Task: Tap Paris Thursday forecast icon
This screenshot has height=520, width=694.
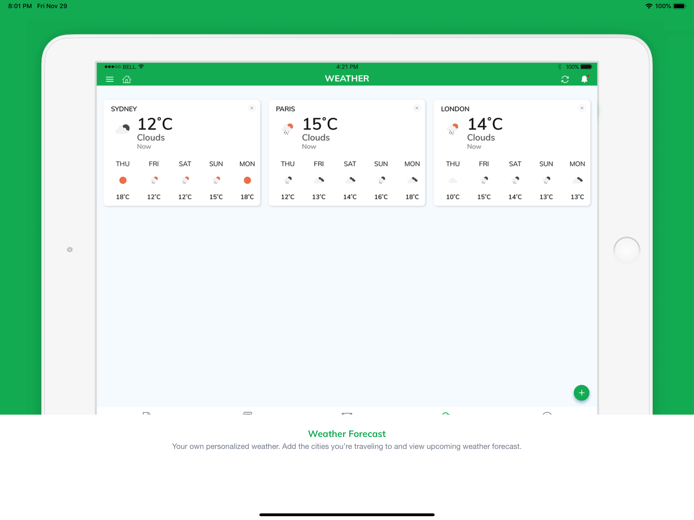Action: click(x=288, y=180)
